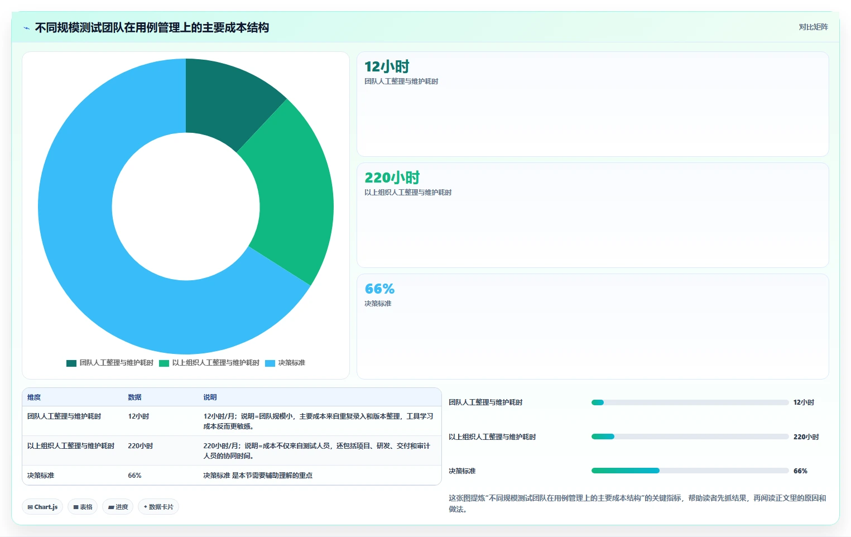Click the Chart.js tag chip
This screenshot has width=851, height=537.
pos(42,507)
